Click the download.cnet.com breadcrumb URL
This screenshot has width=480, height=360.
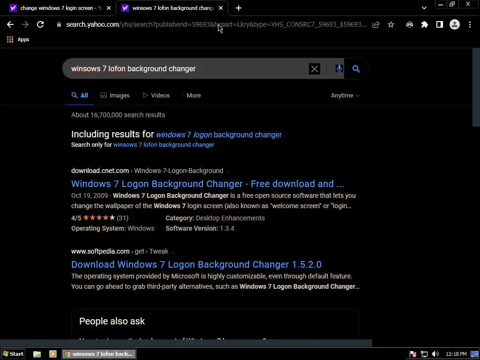pyautogui.click(x=147, y=171)
